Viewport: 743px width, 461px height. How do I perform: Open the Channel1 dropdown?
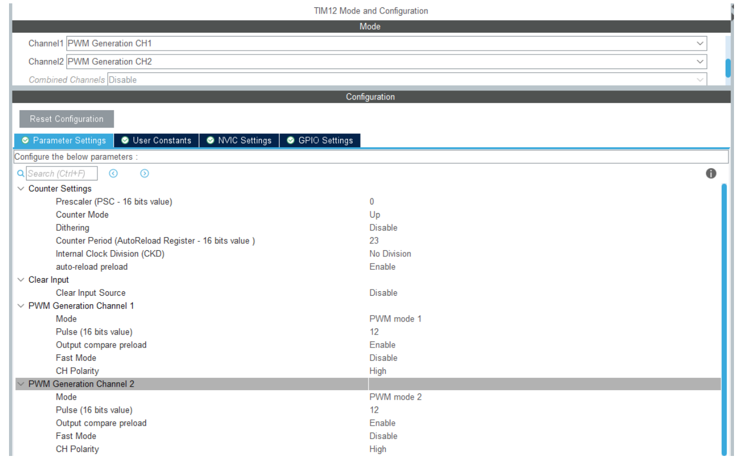pos(700,43)
